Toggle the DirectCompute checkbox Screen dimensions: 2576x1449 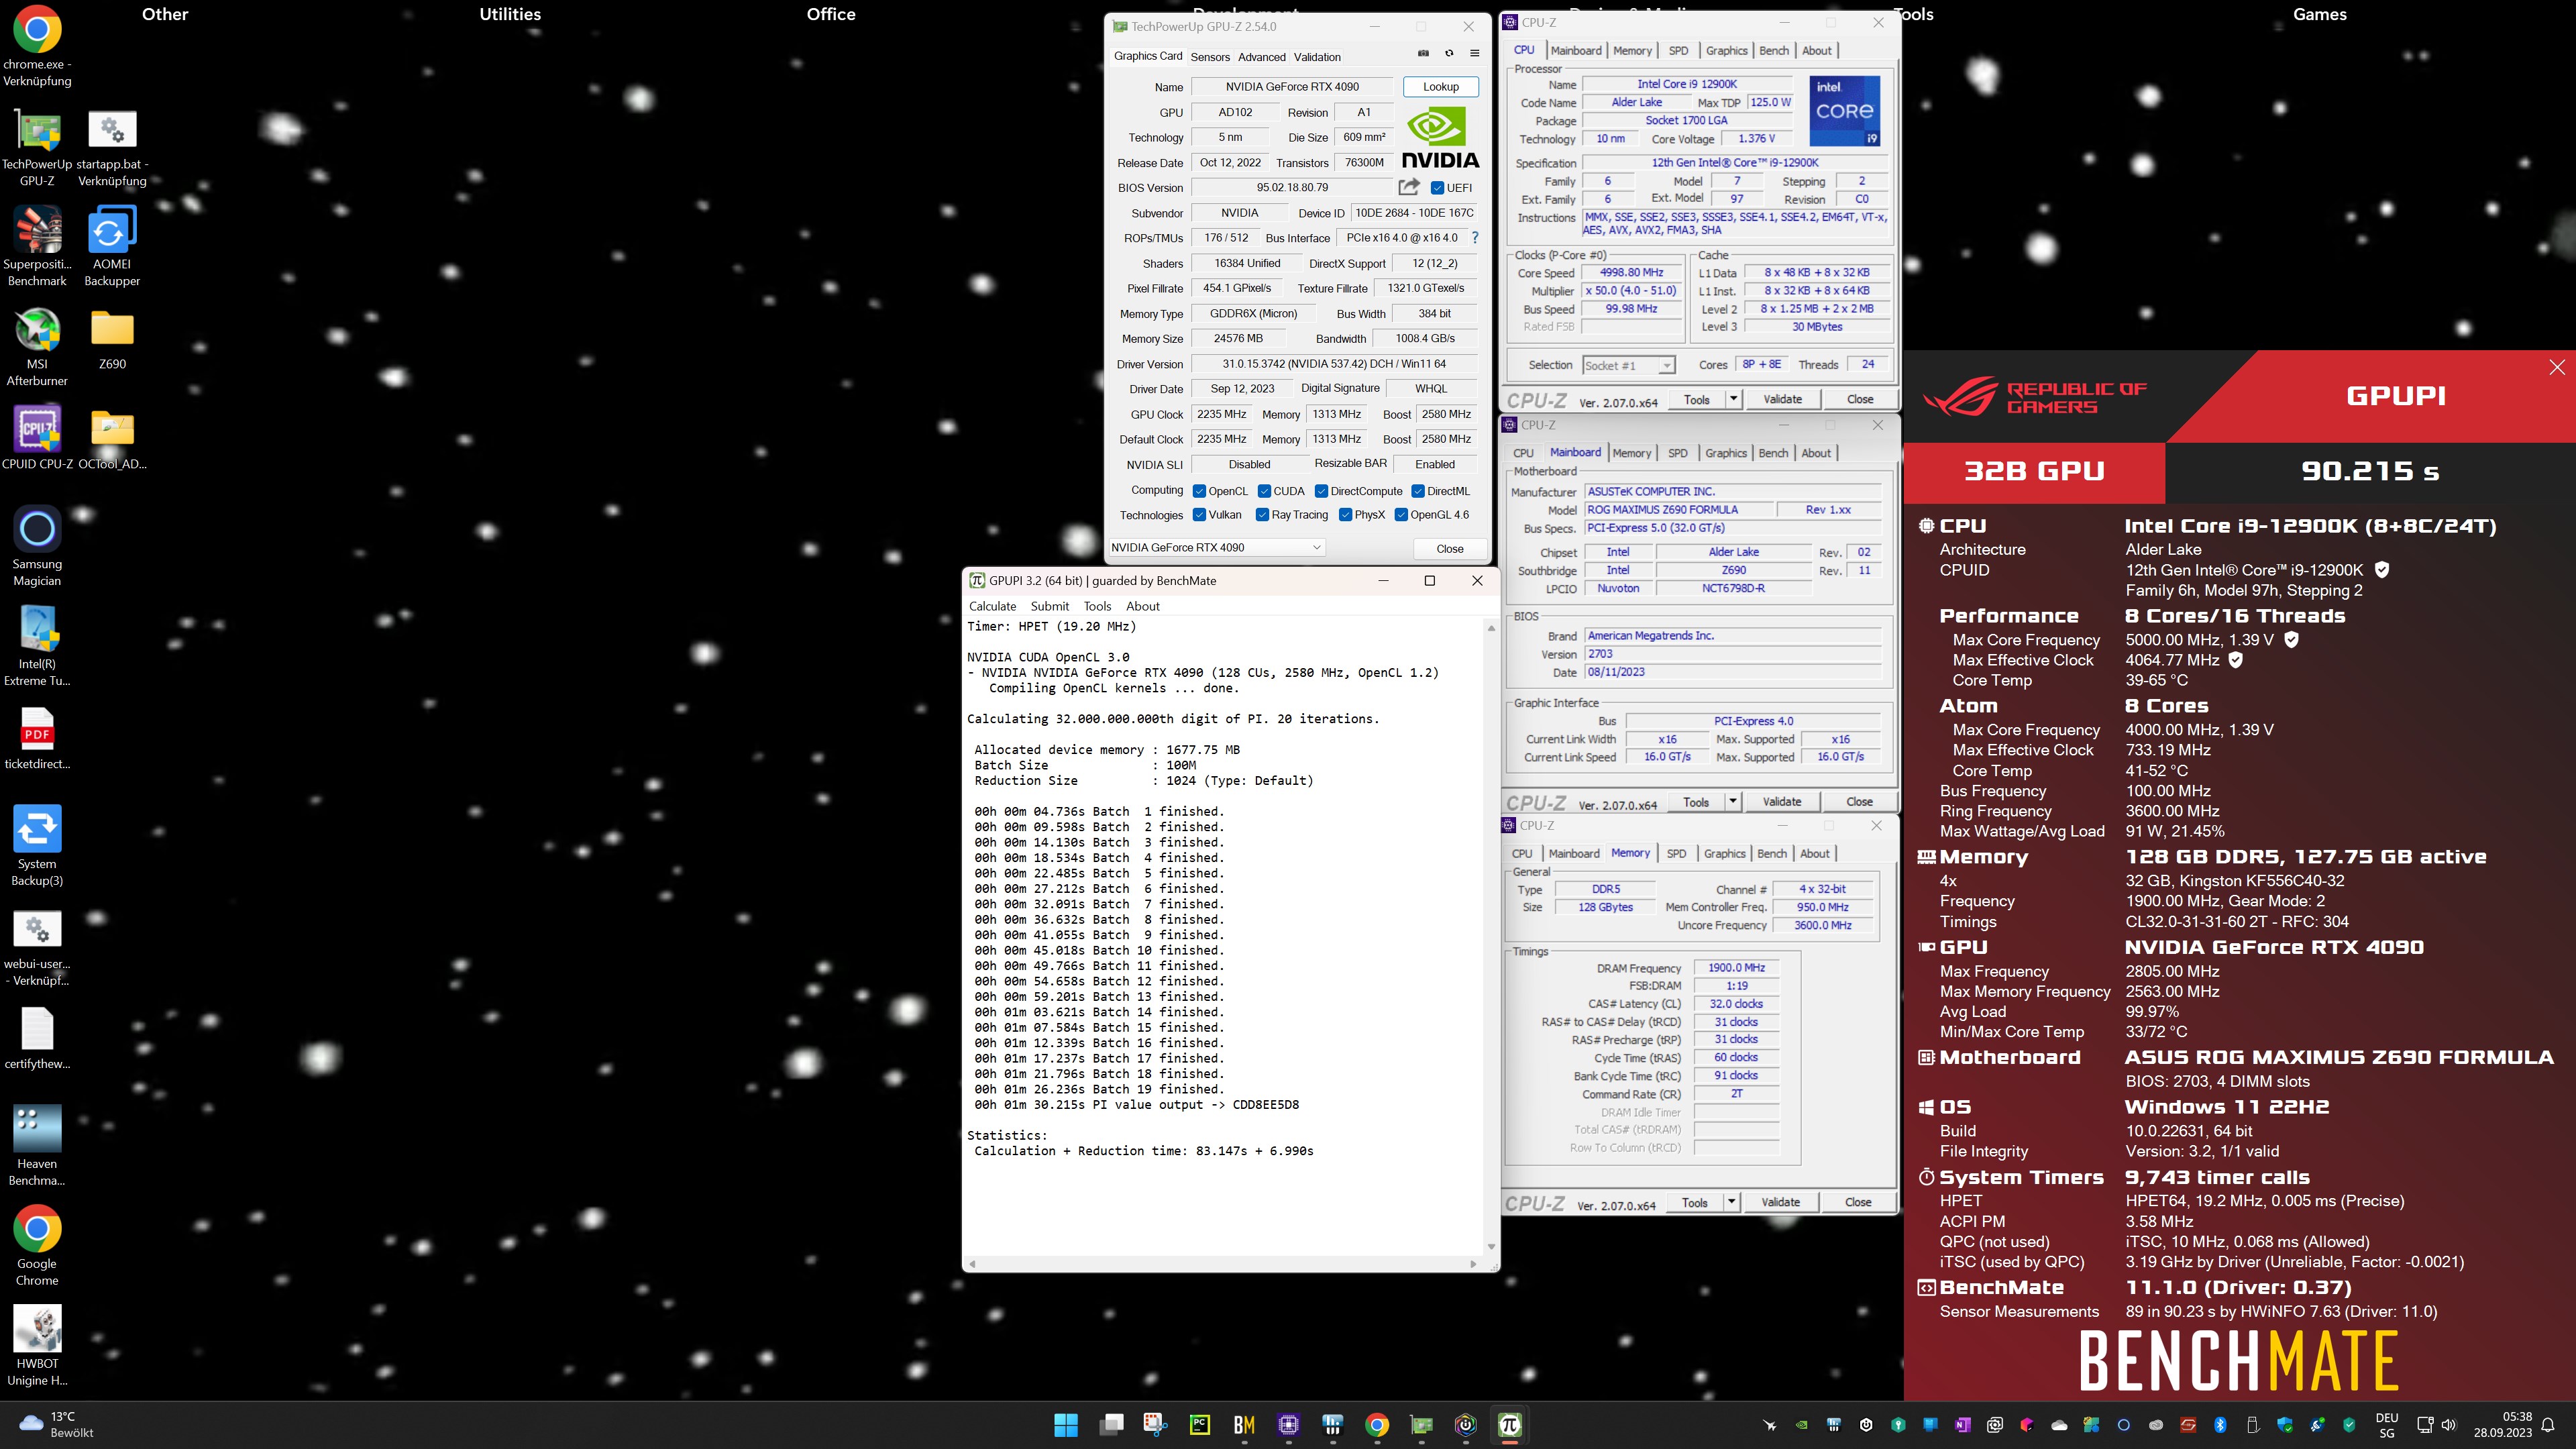pos(1321,491)
